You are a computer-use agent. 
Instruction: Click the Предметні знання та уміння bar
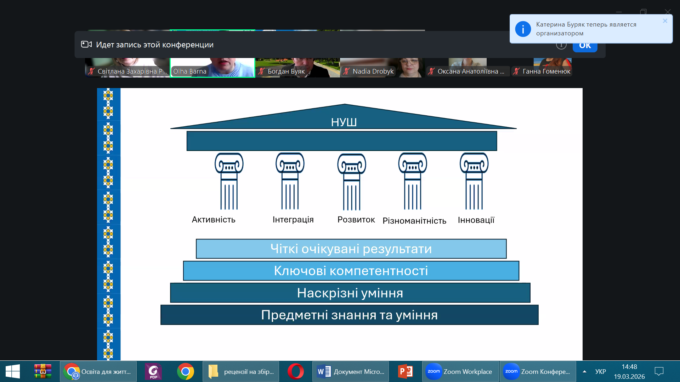349,315
